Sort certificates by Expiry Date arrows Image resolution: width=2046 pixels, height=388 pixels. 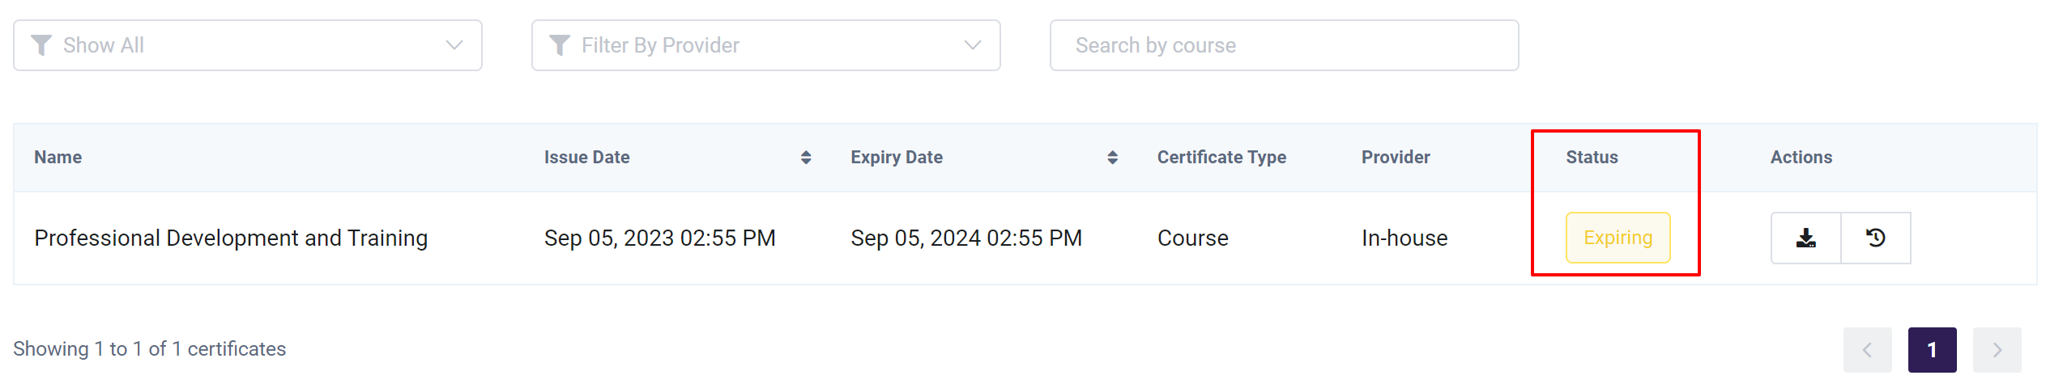[x=1112, y=158]
